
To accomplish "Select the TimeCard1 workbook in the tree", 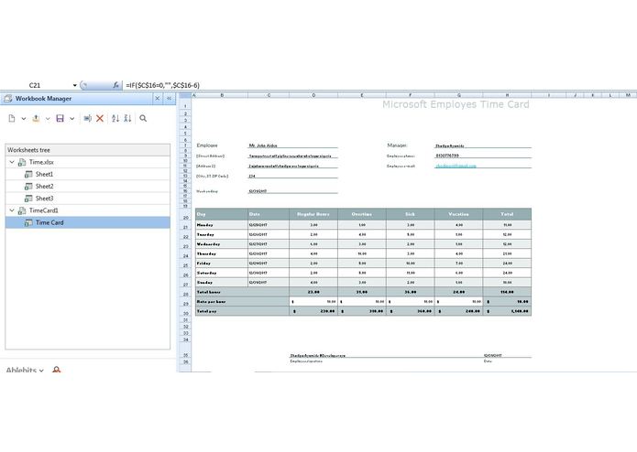I will click(x=43, y=210).
